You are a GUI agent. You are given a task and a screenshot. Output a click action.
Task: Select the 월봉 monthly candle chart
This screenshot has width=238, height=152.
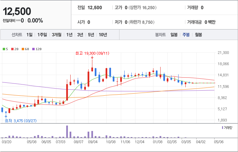point(198,35)
